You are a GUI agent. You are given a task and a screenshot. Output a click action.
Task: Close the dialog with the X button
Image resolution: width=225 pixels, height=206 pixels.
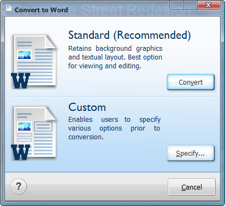[x=209, y=5]
